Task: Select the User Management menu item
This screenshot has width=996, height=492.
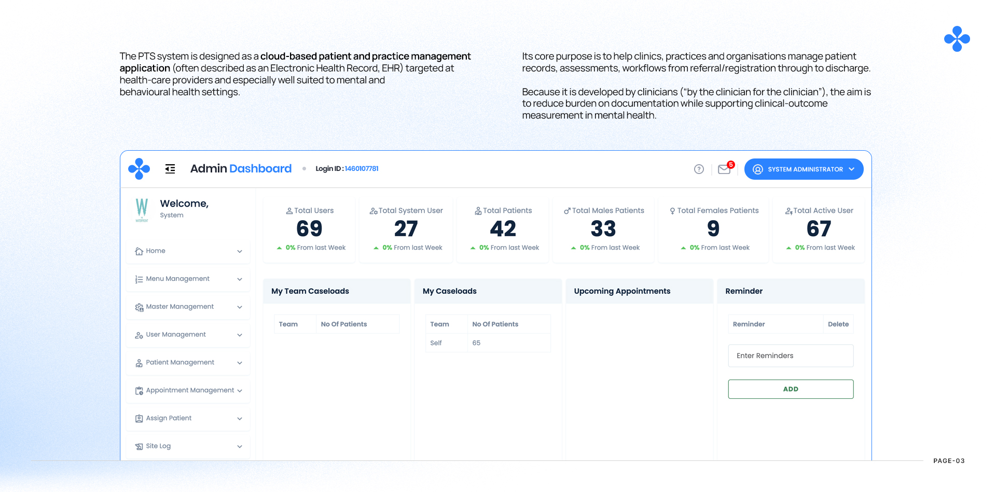Action: click(176, 335)
